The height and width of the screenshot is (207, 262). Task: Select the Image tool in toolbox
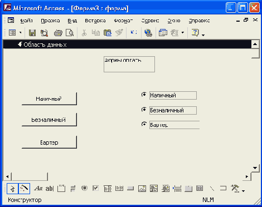coord(142,189)
